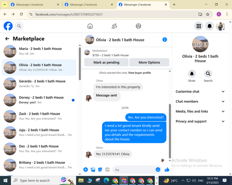Open Brittany 2 beds 1 bath conversation
This screenshot has height=185, width=232.
coord(39,165)
